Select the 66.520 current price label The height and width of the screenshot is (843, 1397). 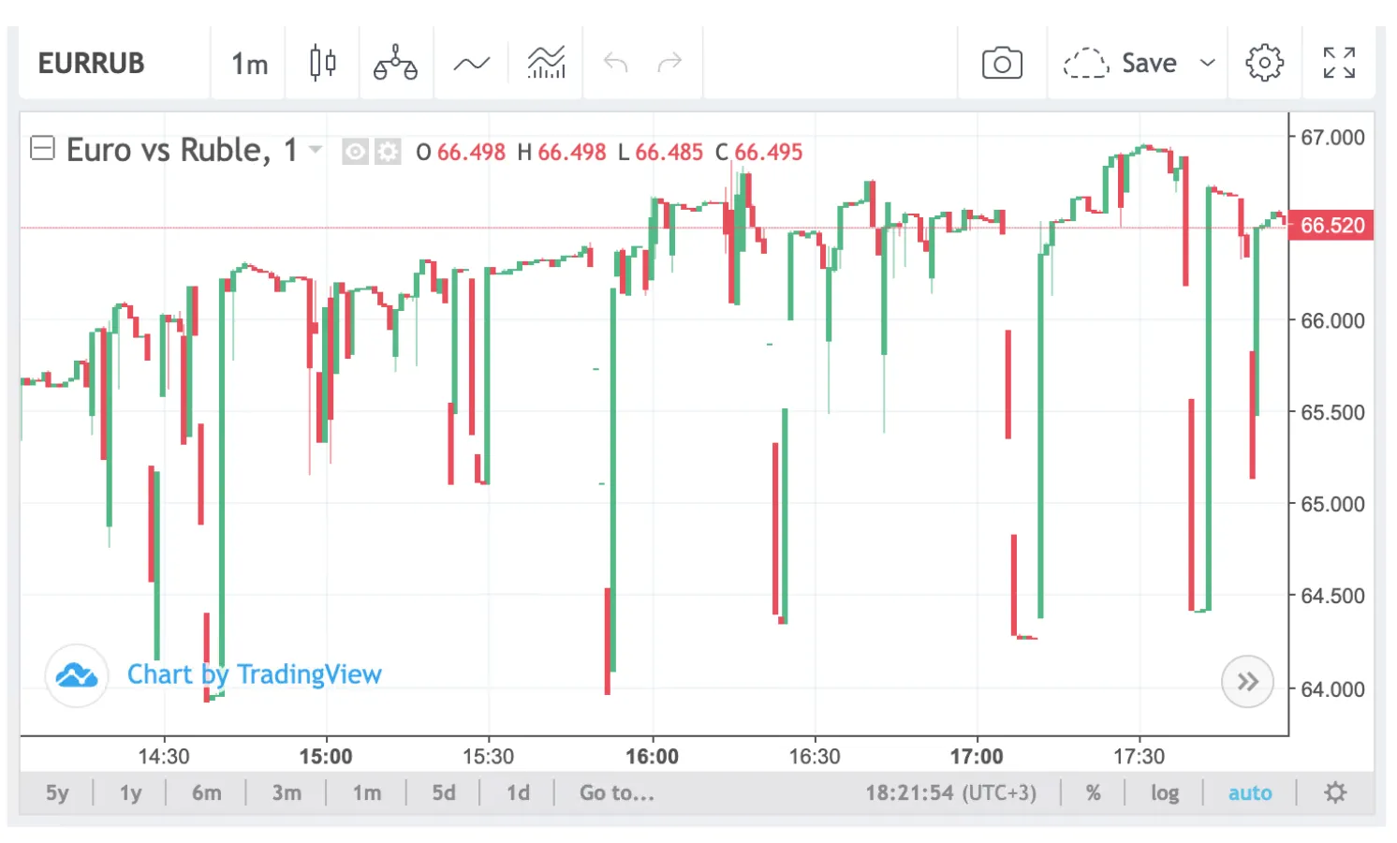point(1331,226)
